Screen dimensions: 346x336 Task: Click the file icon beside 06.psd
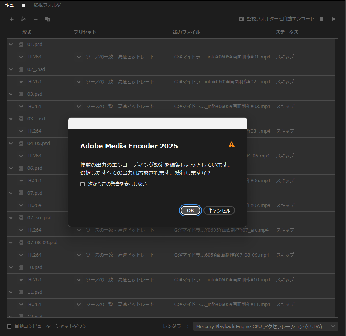[21, 168]
